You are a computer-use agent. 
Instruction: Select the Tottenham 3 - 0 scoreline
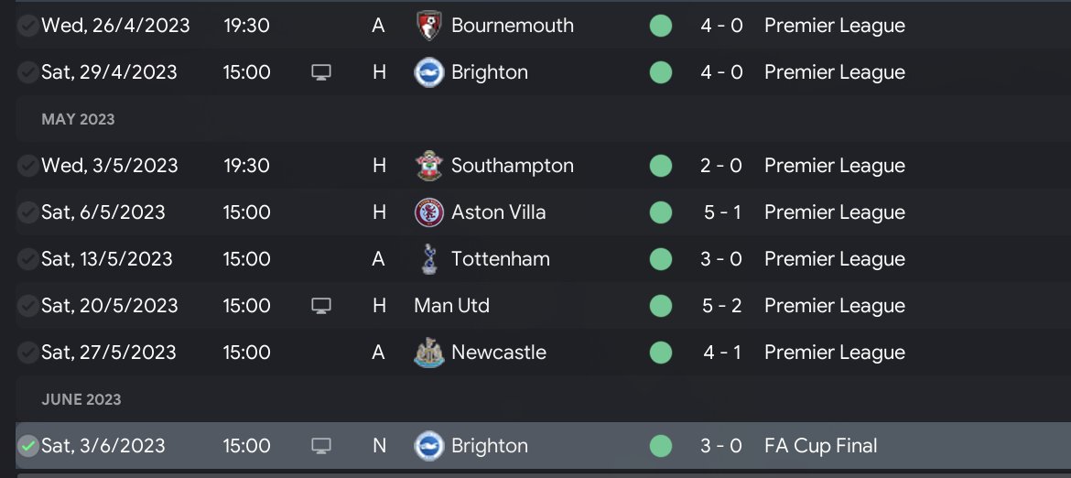pos(721,259)
